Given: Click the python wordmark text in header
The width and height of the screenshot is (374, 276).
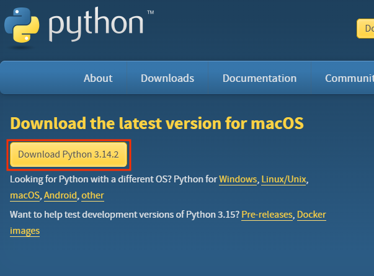Looking at the screenshot, I should pyautogui.click(x=96, y=26).
